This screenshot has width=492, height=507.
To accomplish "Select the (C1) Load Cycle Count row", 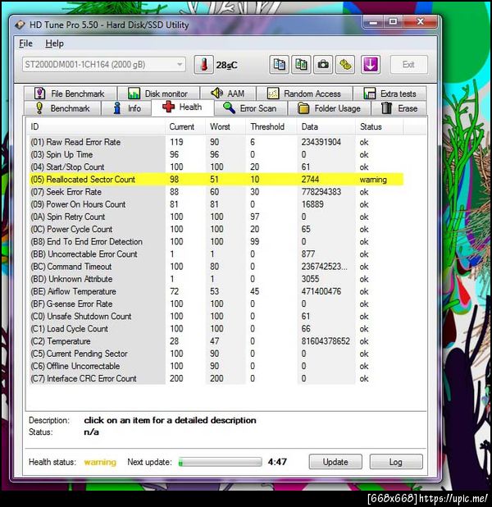I will point(216,329).
